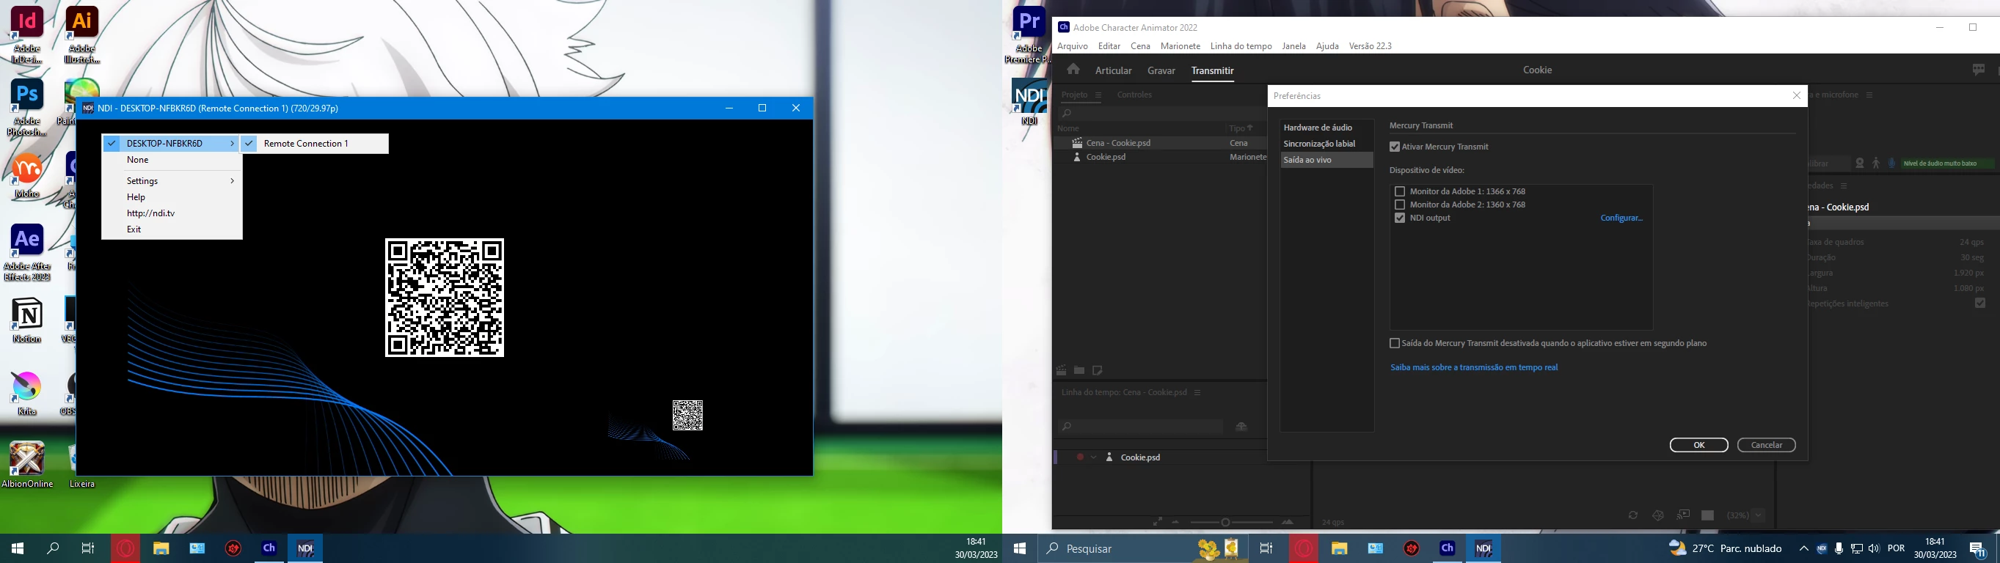Select the Adobe Photoshop desktop icon

coord(26,107)
